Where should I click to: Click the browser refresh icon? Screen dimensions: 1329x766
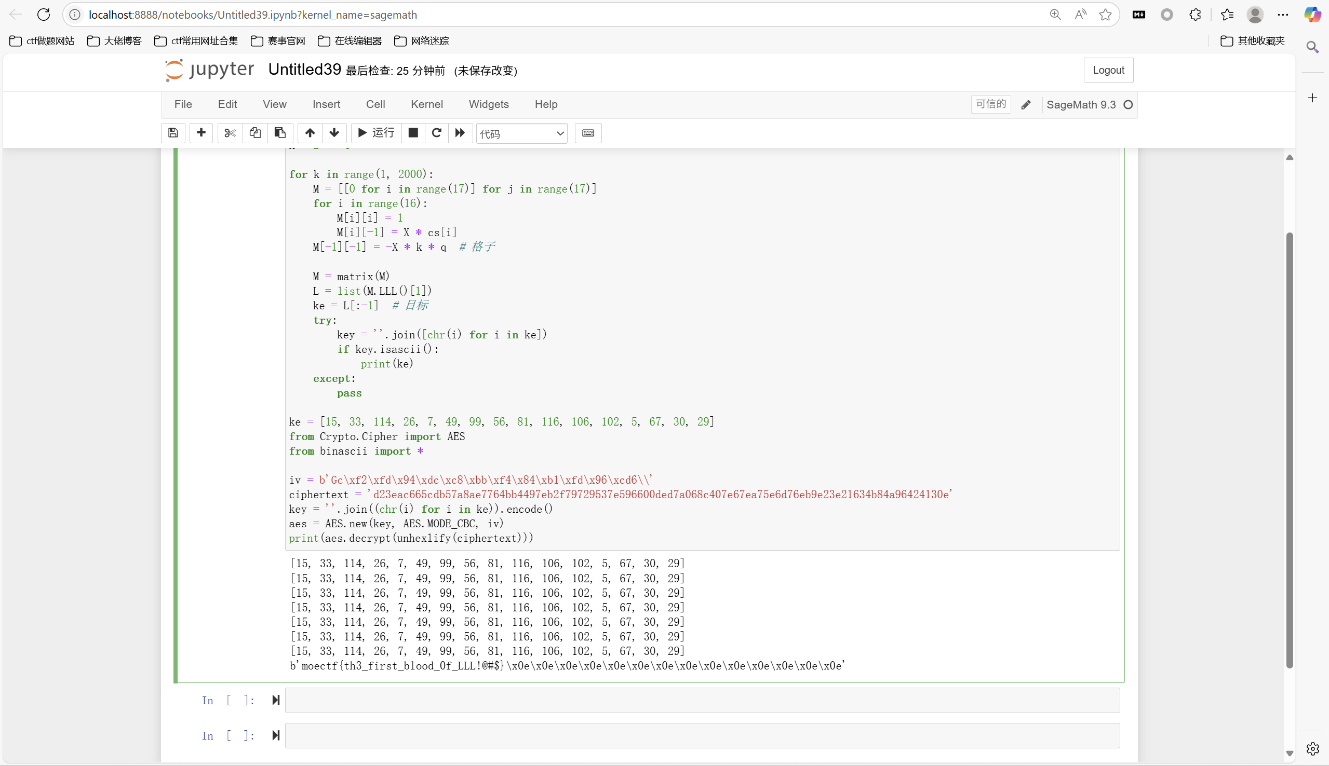[44, 15]
